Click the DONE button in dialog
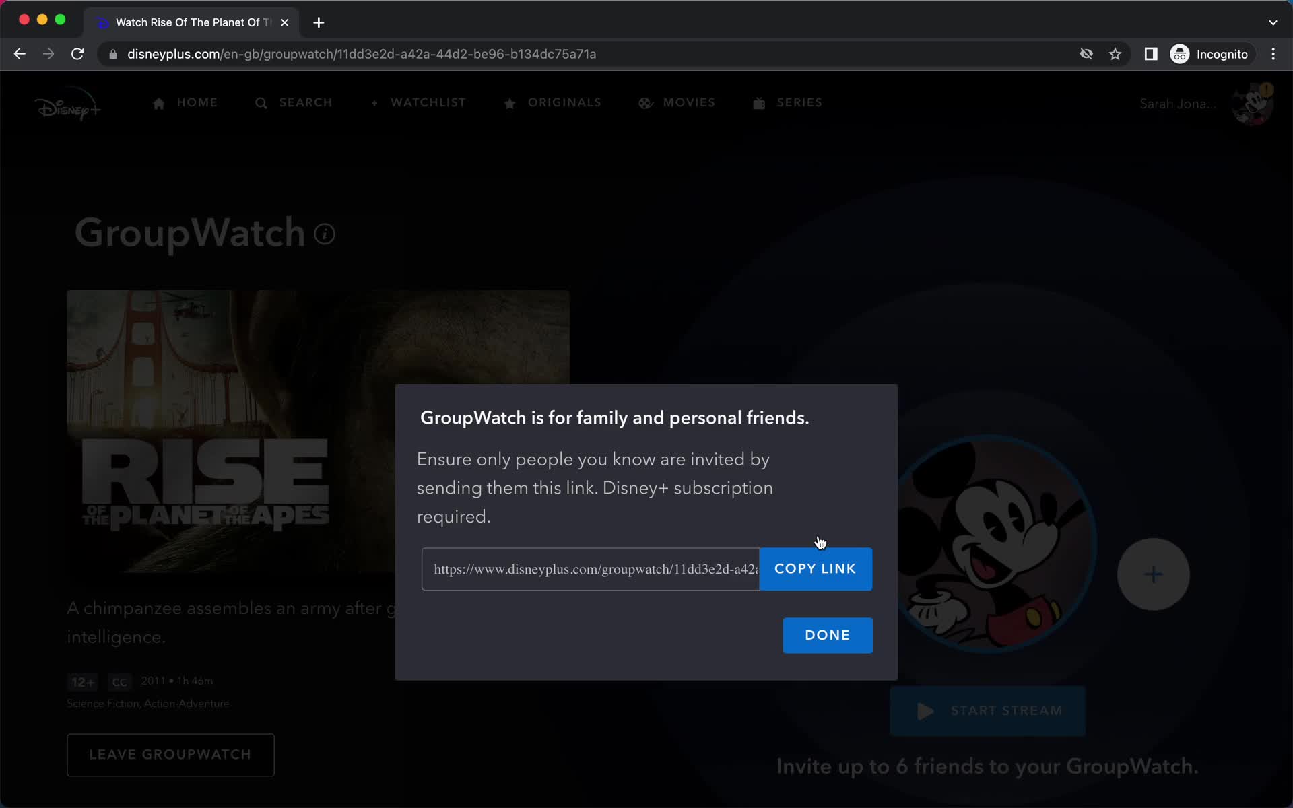This screenshot has height=808, width=1293. pyautogui.click(x=827, y=635)
